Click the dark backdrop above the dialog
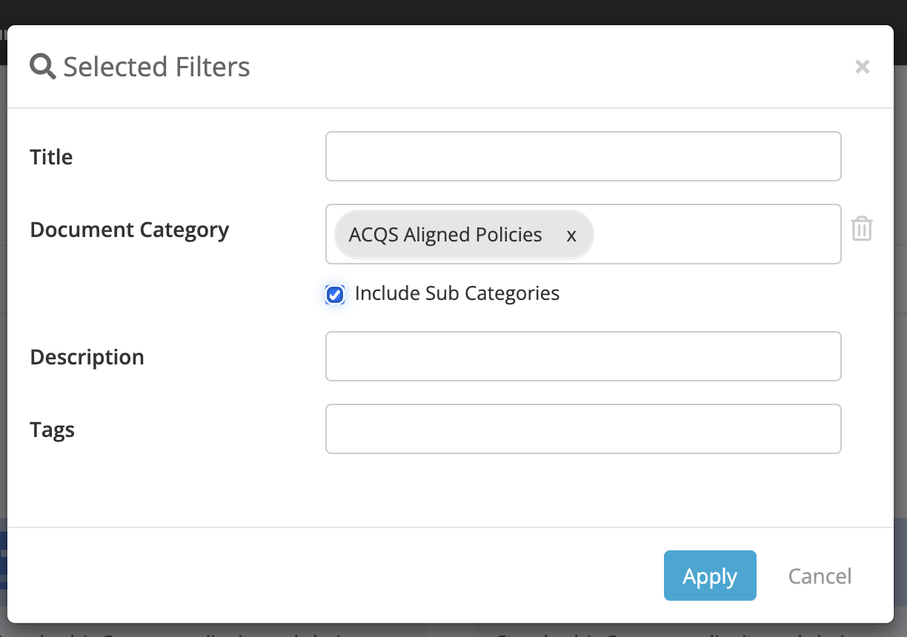The image size is (907, 637). click(453, 12)
